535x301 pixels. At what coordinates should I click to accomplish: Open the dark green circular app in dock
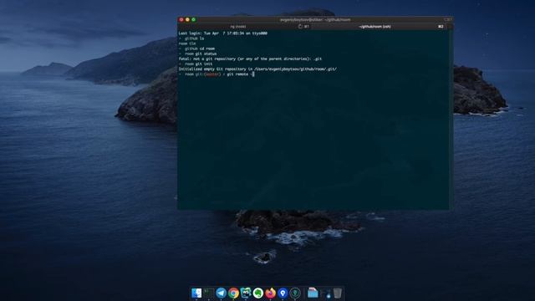pyautogui.click(x=295, y=293)
